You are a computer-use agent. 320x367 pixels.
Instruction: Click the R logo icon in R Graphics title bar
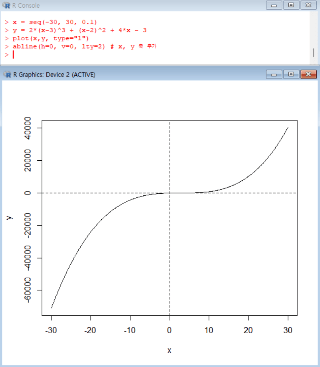click(x=7, y=74)
